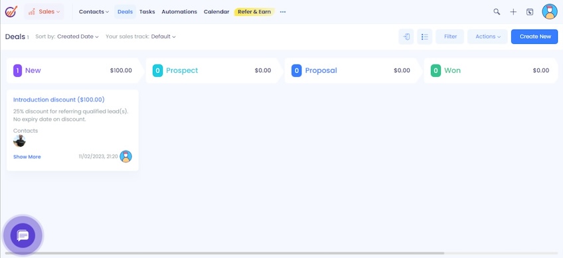Open the Automations tab
Viewport: 563px width, 258px height.
point(179,11)
